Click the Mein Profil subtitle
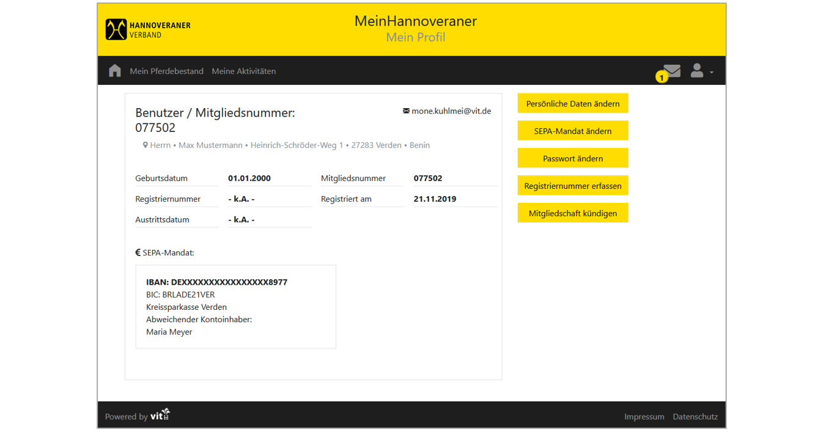The width and height of the screenshot is (821, 432). click(x=416, y=37)
